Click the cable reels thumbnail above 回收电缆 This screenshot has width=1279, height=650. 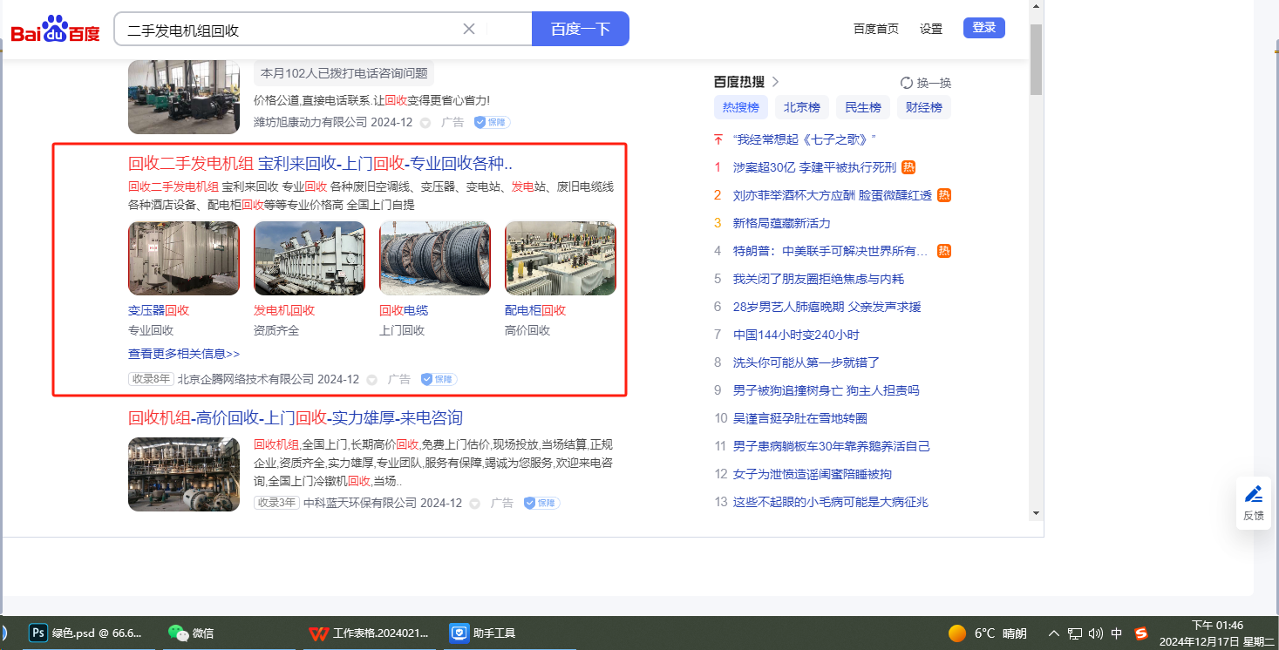point(435,258)
